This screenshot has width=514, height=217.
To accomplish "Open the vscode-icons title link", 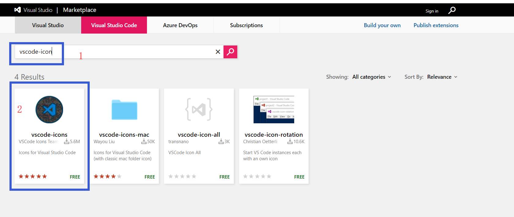I will click(49, 135).
